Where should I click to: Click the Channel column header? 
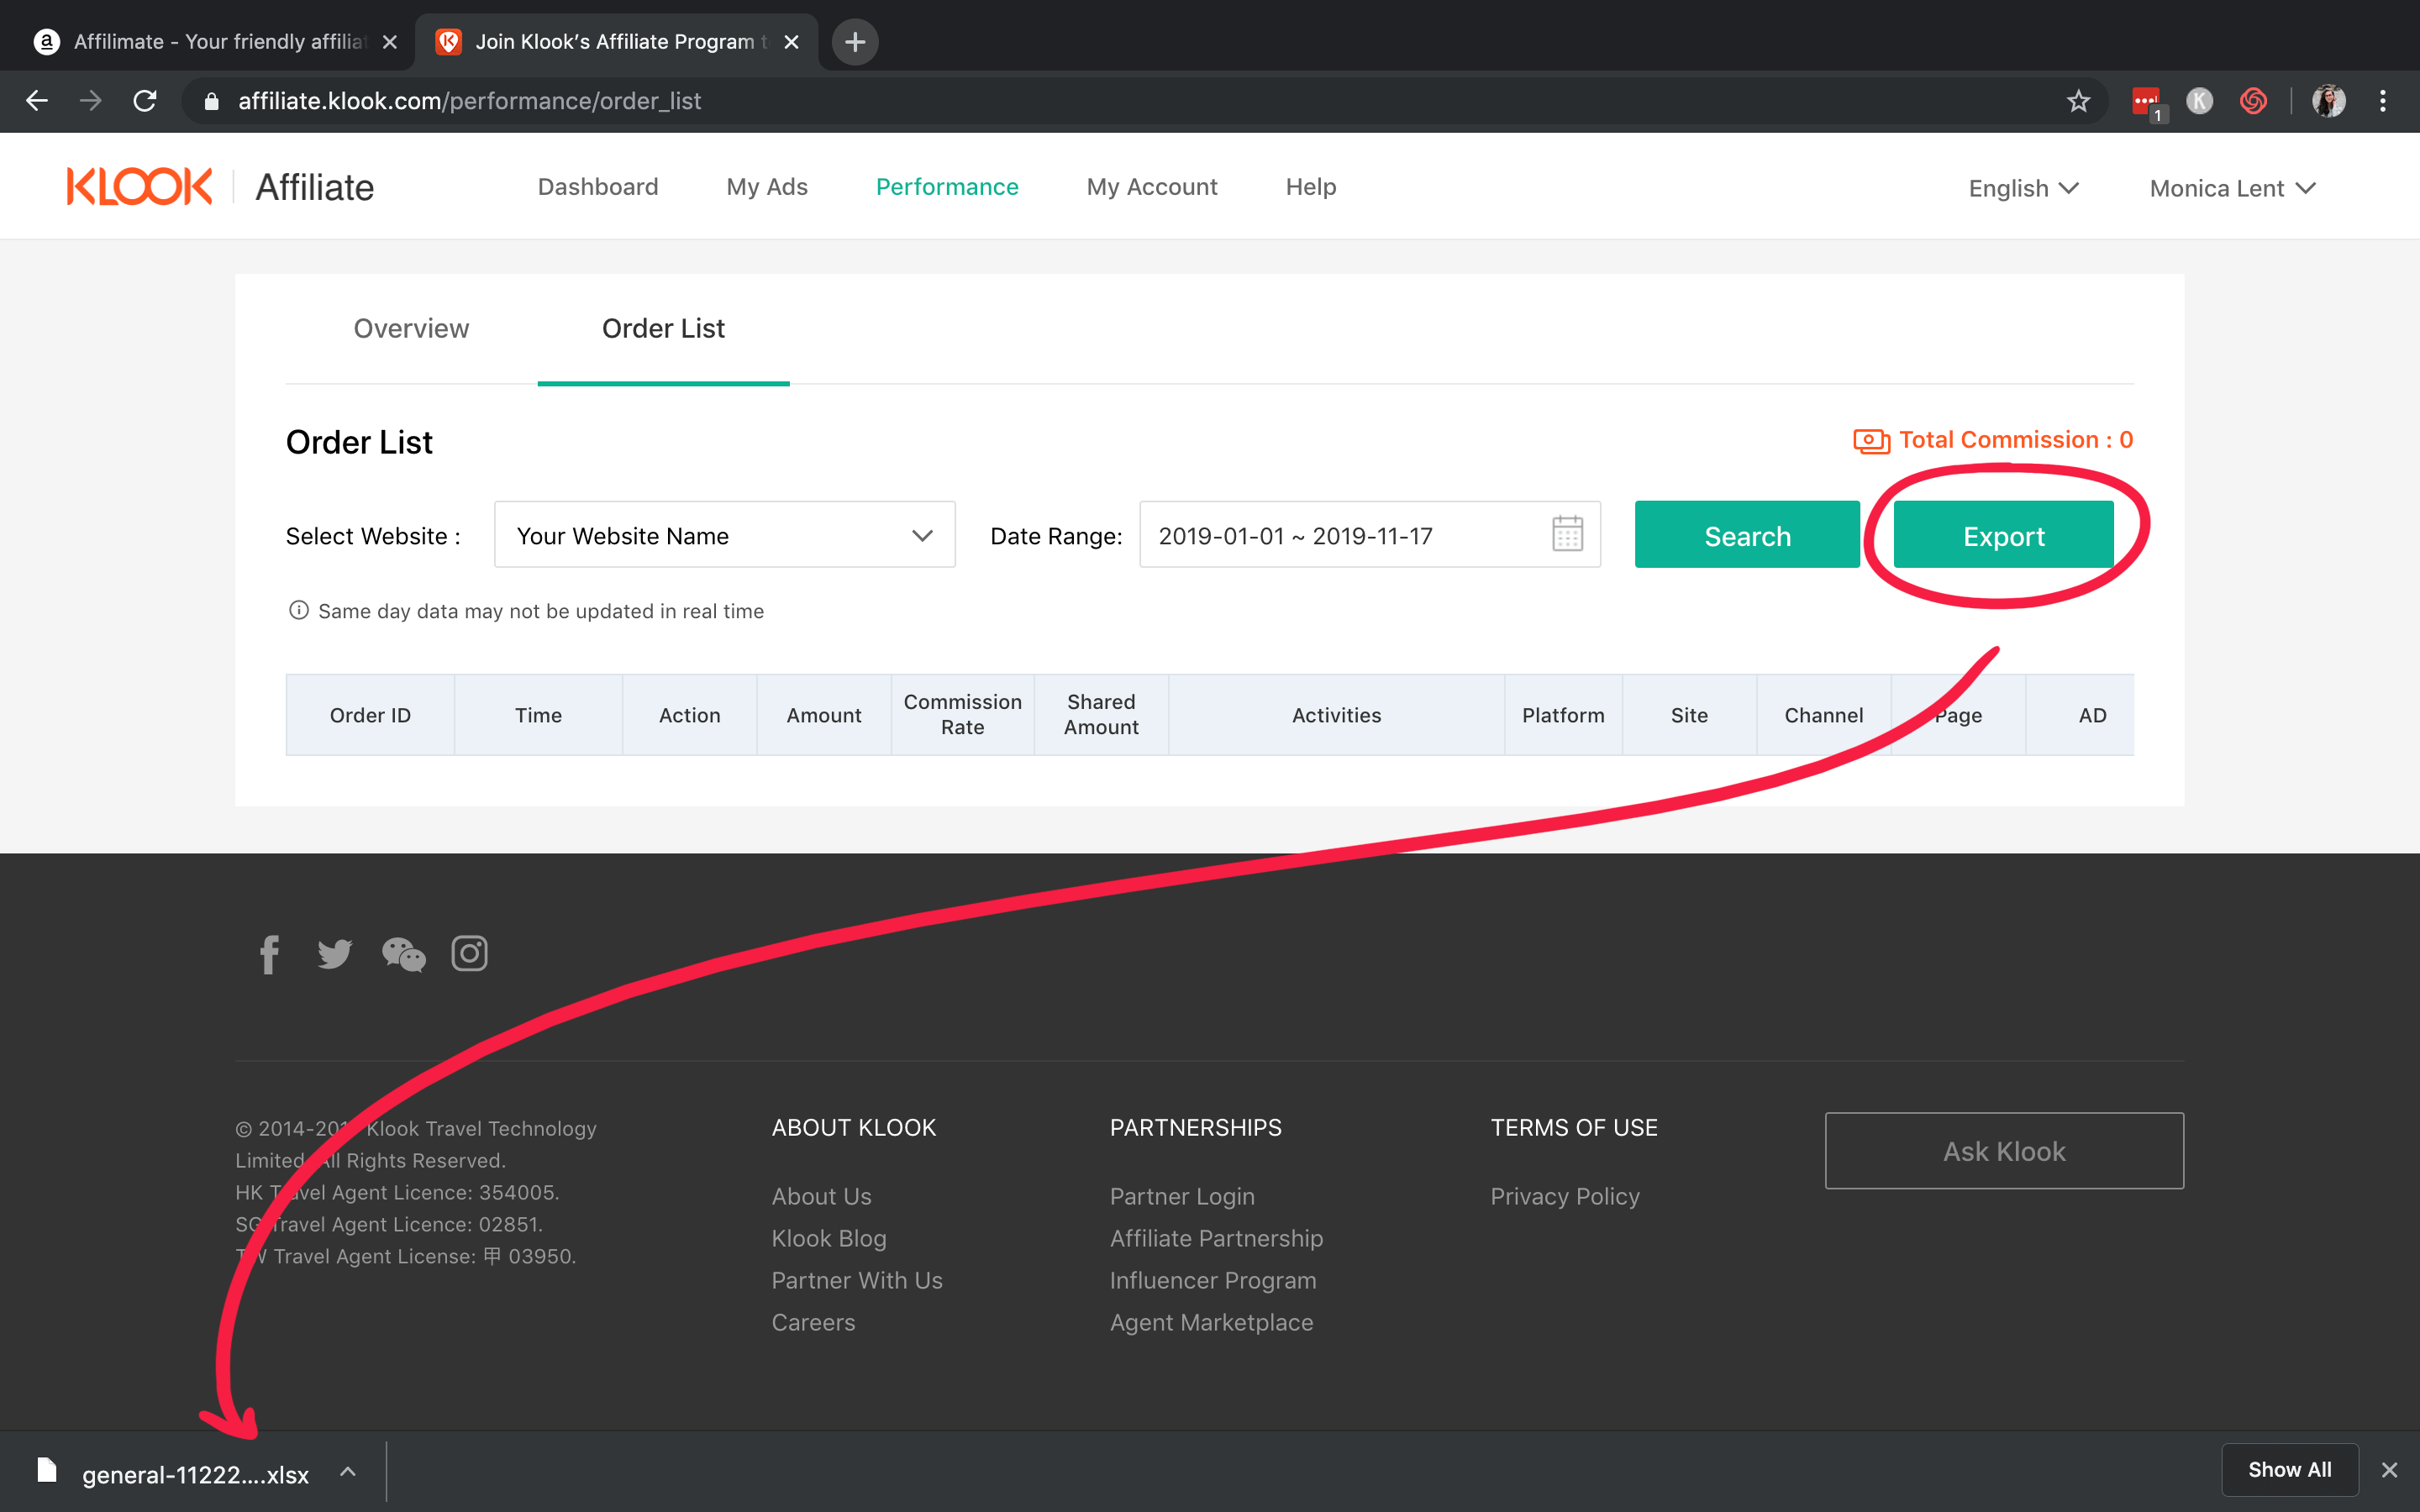tap(1824, 715)
